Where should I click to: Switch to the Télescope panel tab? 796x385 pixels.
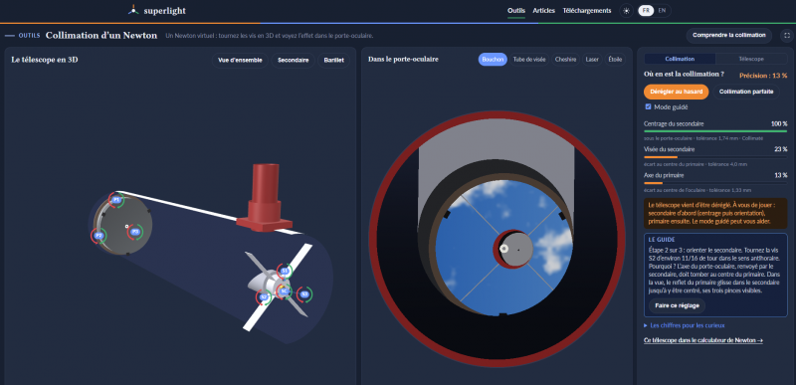[751, 59]
